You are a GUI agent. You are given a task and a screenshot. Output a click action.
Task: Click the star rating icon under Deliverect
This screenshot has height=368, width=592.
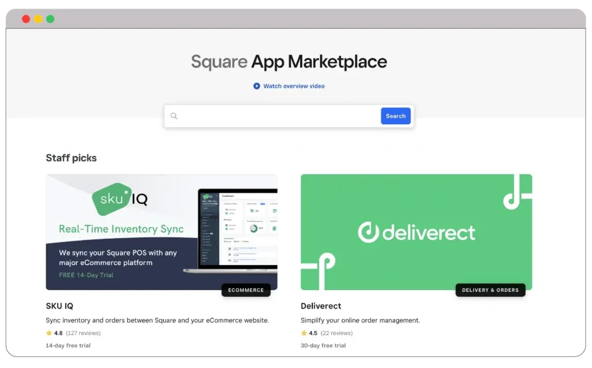pyautogui.click(x=304, y=333)
